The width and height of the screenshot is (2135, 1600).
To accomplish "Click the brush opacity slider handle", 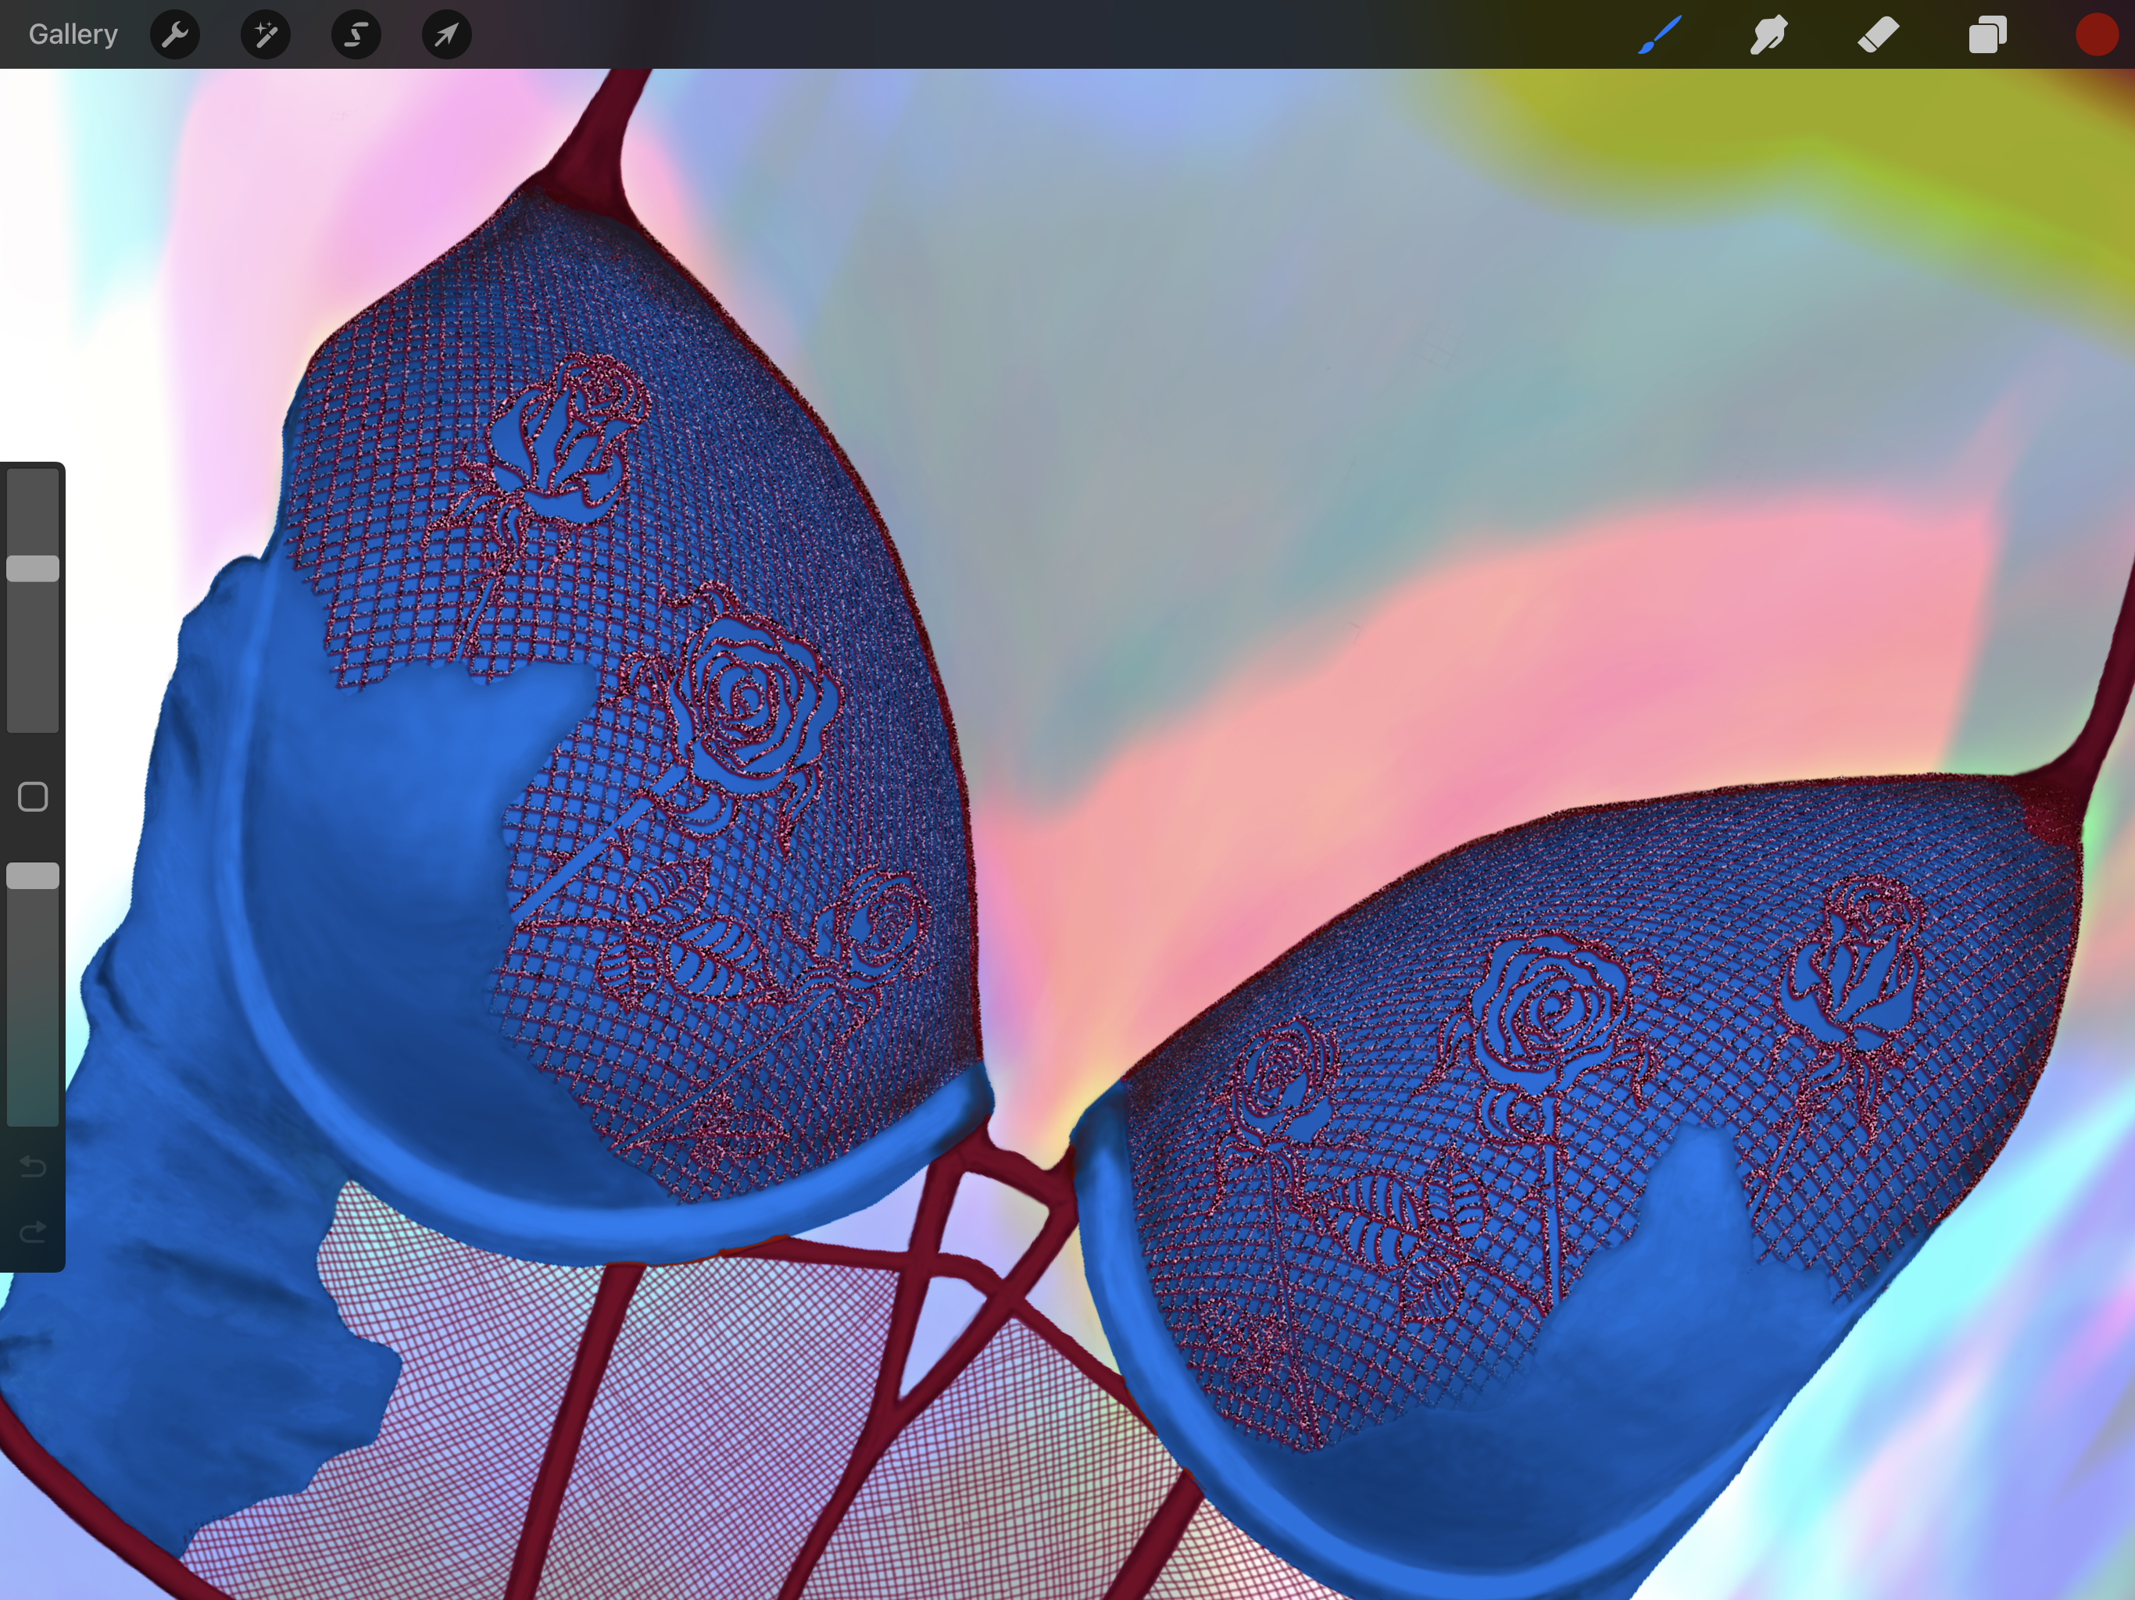I will click(x=33, y=877).
